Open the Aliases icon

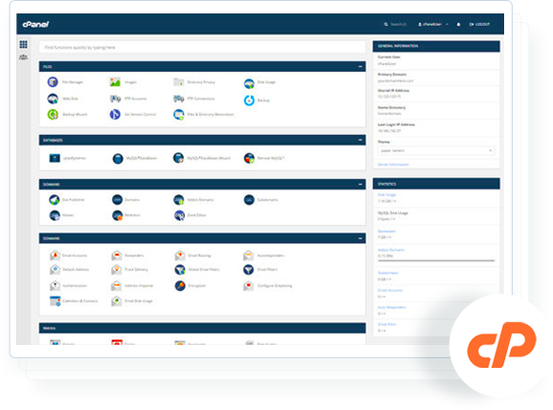[x=55, y=215]
